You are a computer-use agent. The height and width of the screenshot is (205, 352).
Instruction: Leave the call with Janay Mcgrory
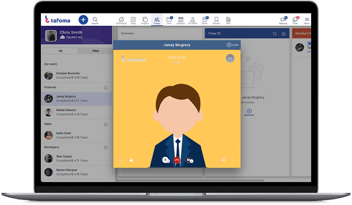[232, 45]
